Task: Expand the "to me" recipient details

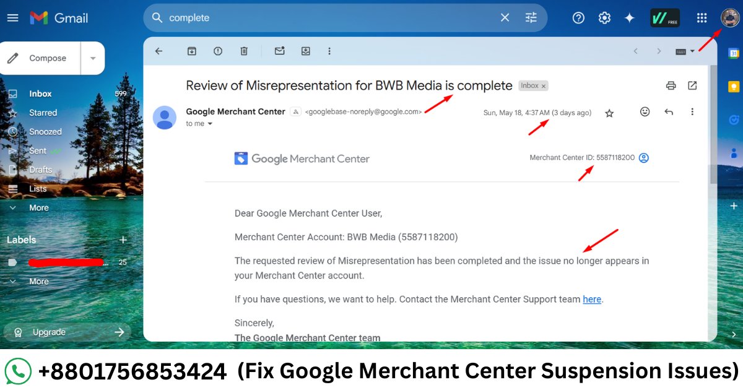Action: pos(209,123)
